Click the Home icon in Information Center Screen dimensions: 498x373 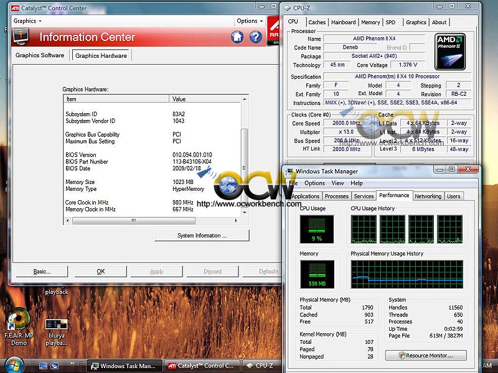[x=237, y=37]
